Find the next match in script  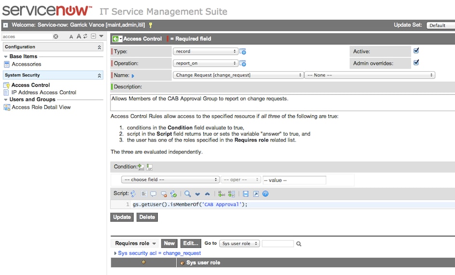(x=198, y=194)
